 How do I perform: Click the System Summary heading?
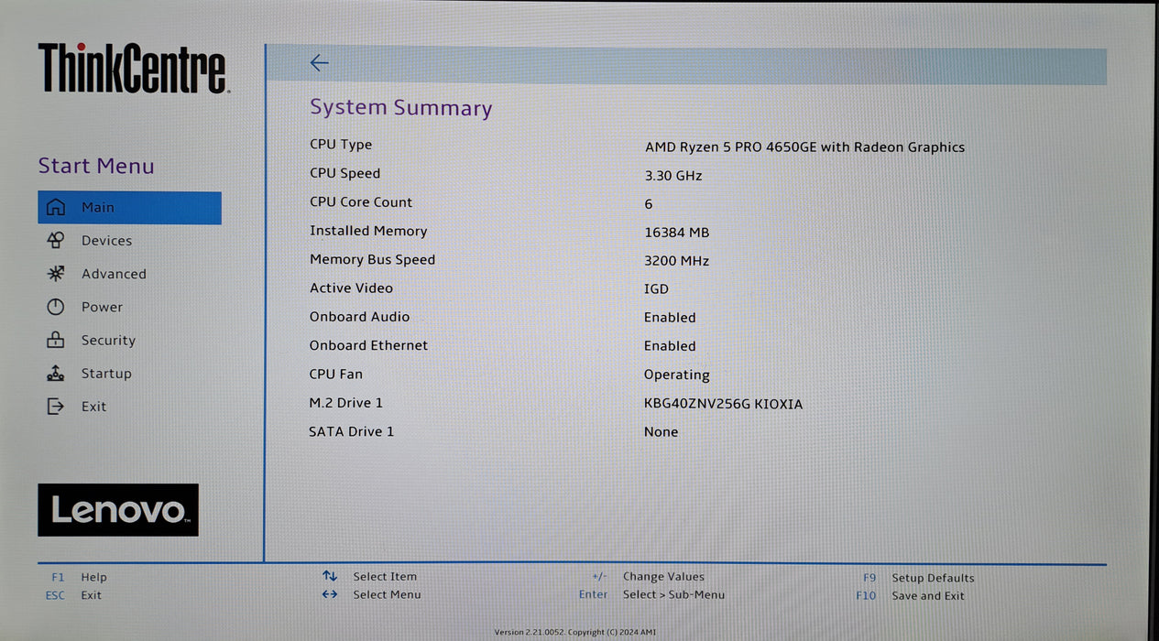(400, 108)
